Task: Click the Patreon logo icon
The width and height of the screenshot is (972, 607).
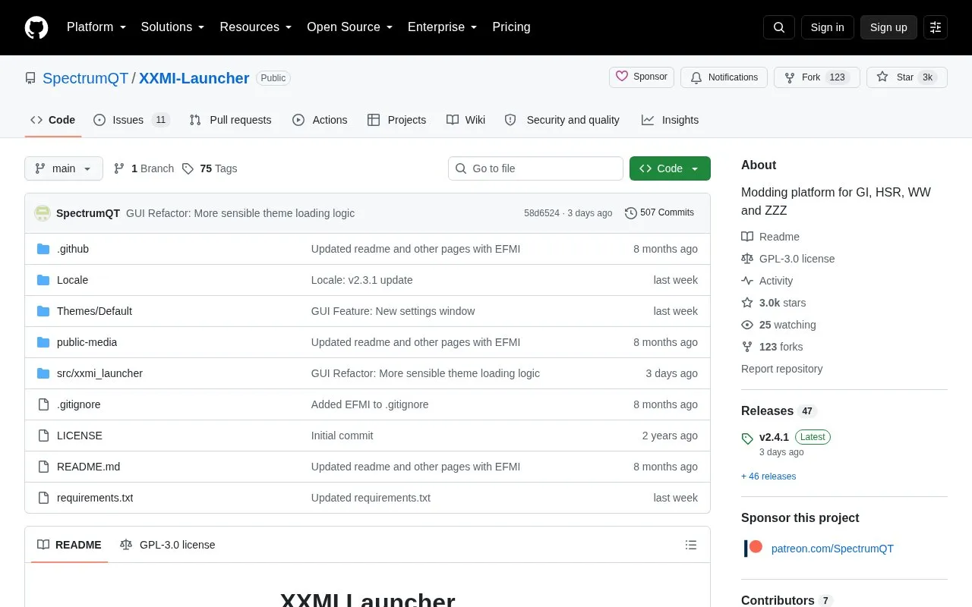Action: click(x=753, y=549)
